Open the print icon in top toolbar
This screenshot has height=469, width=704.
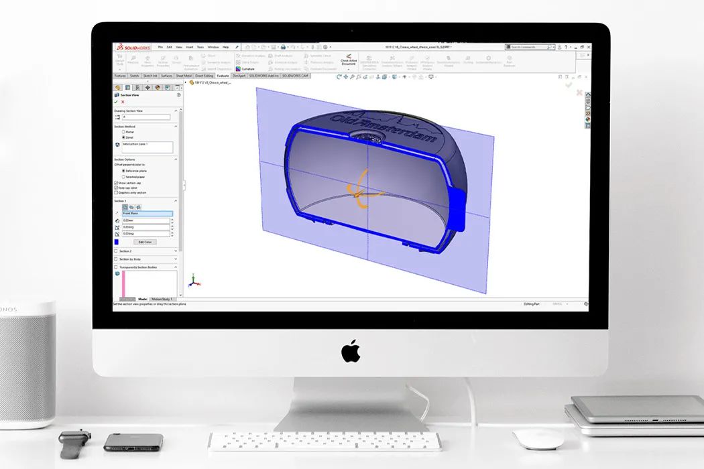click(x=284, y=47)
